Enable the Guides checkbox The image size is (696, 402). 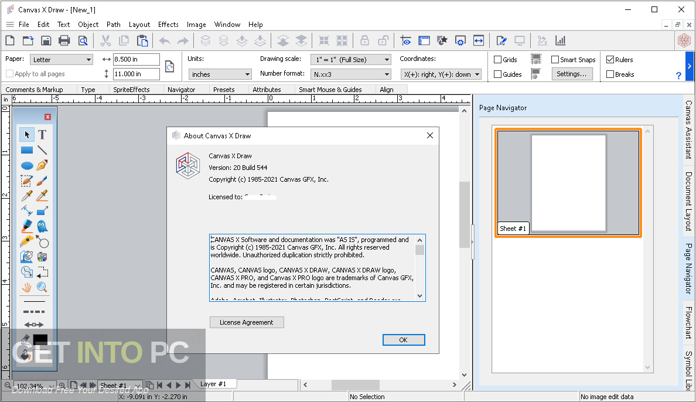(x=497, y=74)
